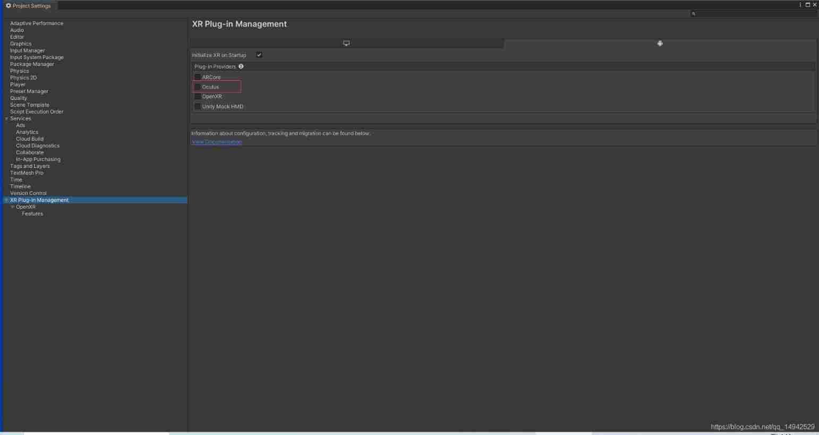Open Collaborate service settings
This screenshot has width=819, height=435.
pyautogui.click(x=30, y=152)
